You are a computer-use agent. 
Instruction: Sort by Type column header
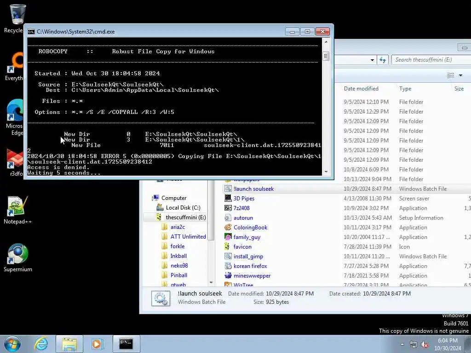405,89
